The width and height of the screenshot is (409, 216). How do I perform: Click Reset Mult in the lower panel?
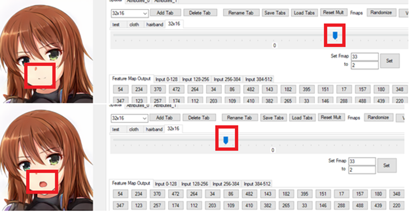point(331,117)
